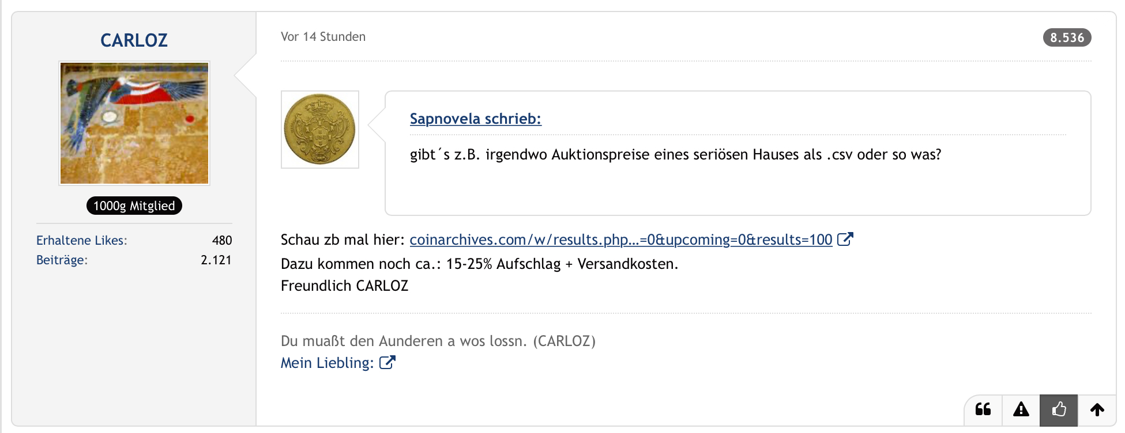Like the post with the thumbs-up icon

(x=1059, y=410)
